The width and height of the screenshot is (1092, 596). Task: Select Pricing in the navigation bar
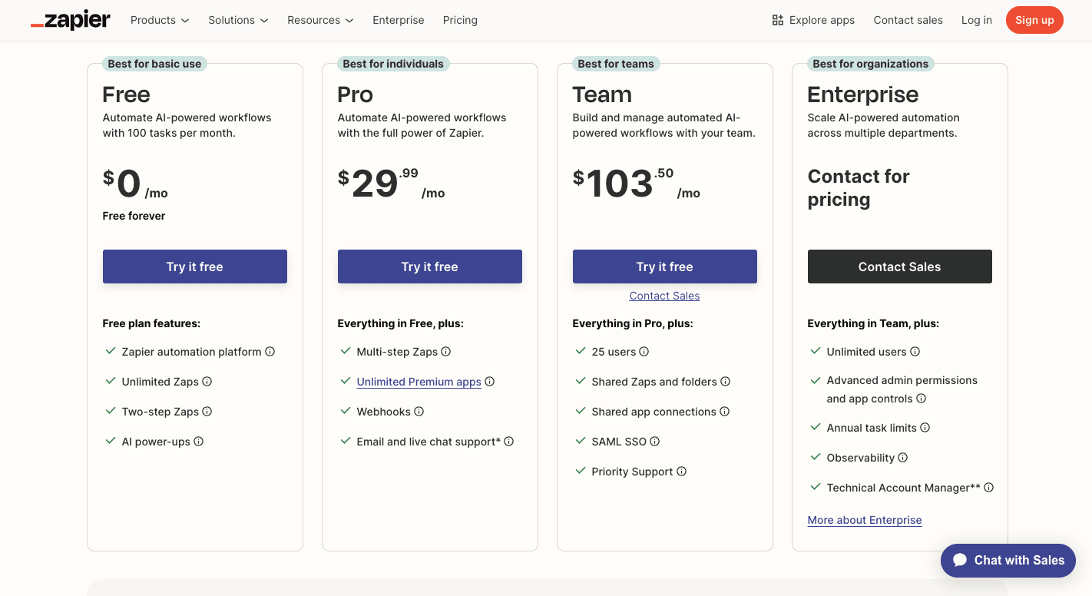point(460,20)
